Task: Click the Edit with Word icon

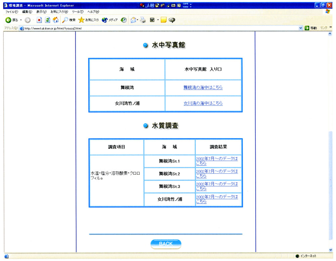Action: 152,20
